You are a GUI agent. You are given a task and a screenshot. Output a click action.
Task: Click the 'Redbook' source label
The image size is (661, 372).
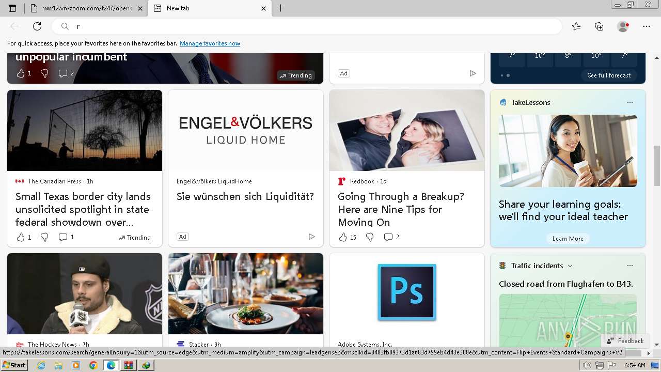click(362, 181)
